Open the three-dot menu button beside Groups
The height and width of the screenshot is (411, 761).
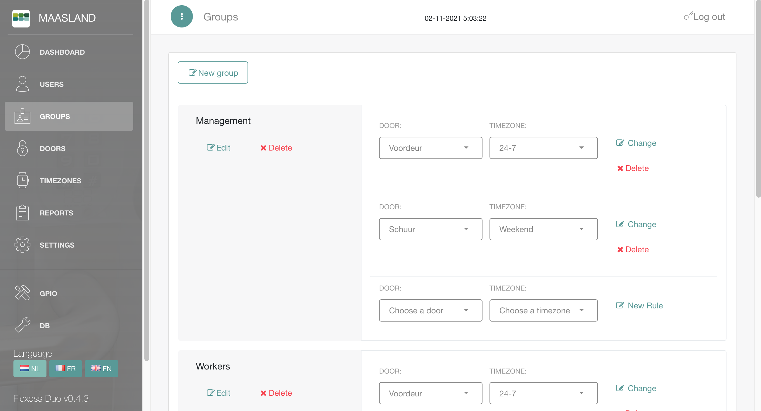181,17
